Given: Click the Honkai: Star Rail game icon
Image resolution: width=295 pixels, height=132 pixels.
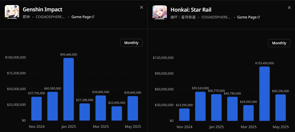Looking at the screenshot, I should 160,12.
